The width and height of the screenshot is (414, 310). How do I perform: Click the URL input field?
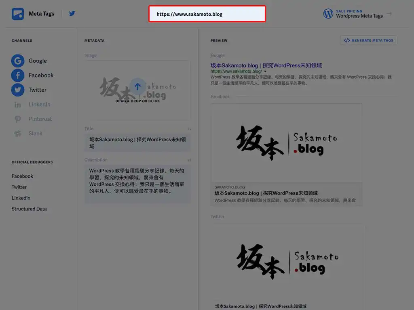click(207, 14)
